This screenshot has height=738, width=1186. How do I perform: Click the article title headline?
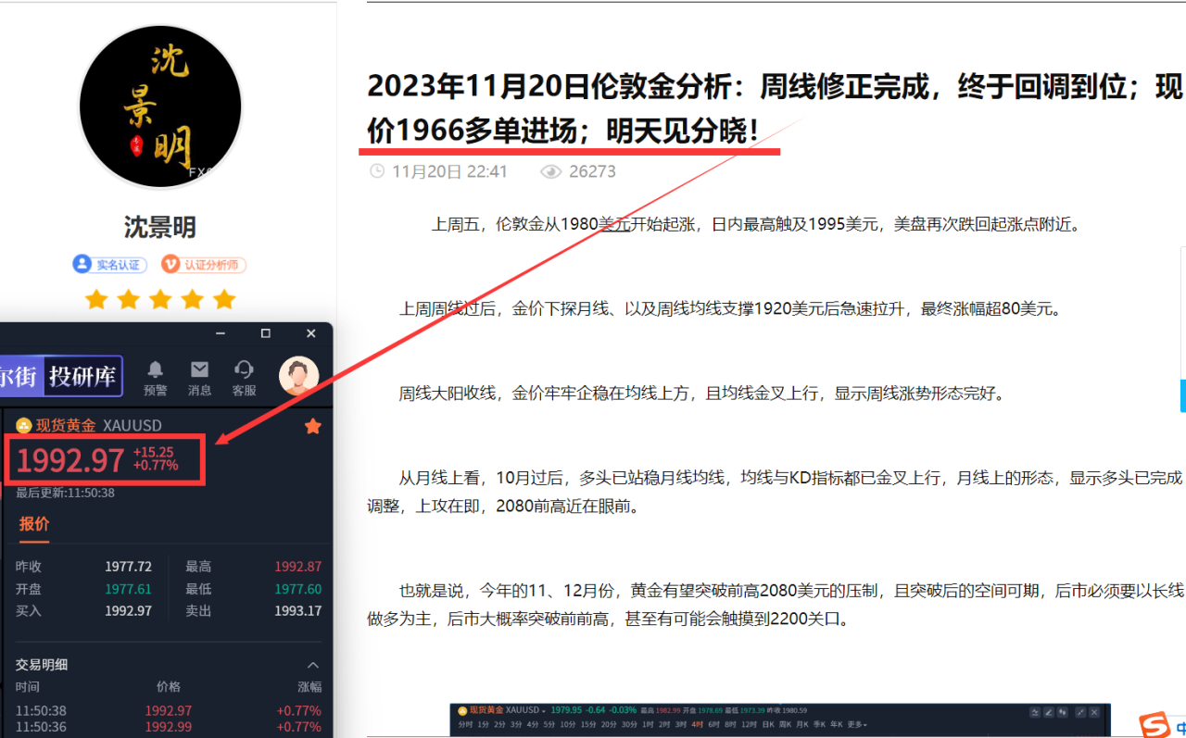(775, 108)
